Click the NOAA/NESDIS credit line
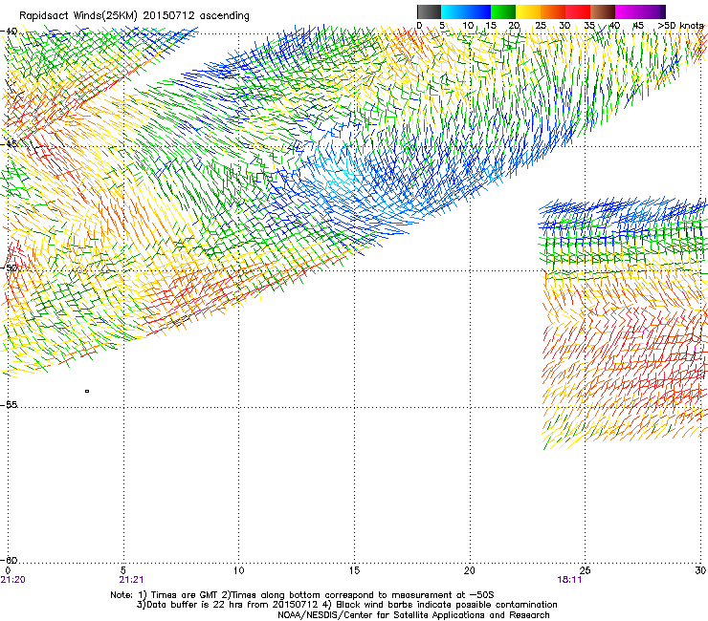The image size is (708, 621). click(413, 615)
